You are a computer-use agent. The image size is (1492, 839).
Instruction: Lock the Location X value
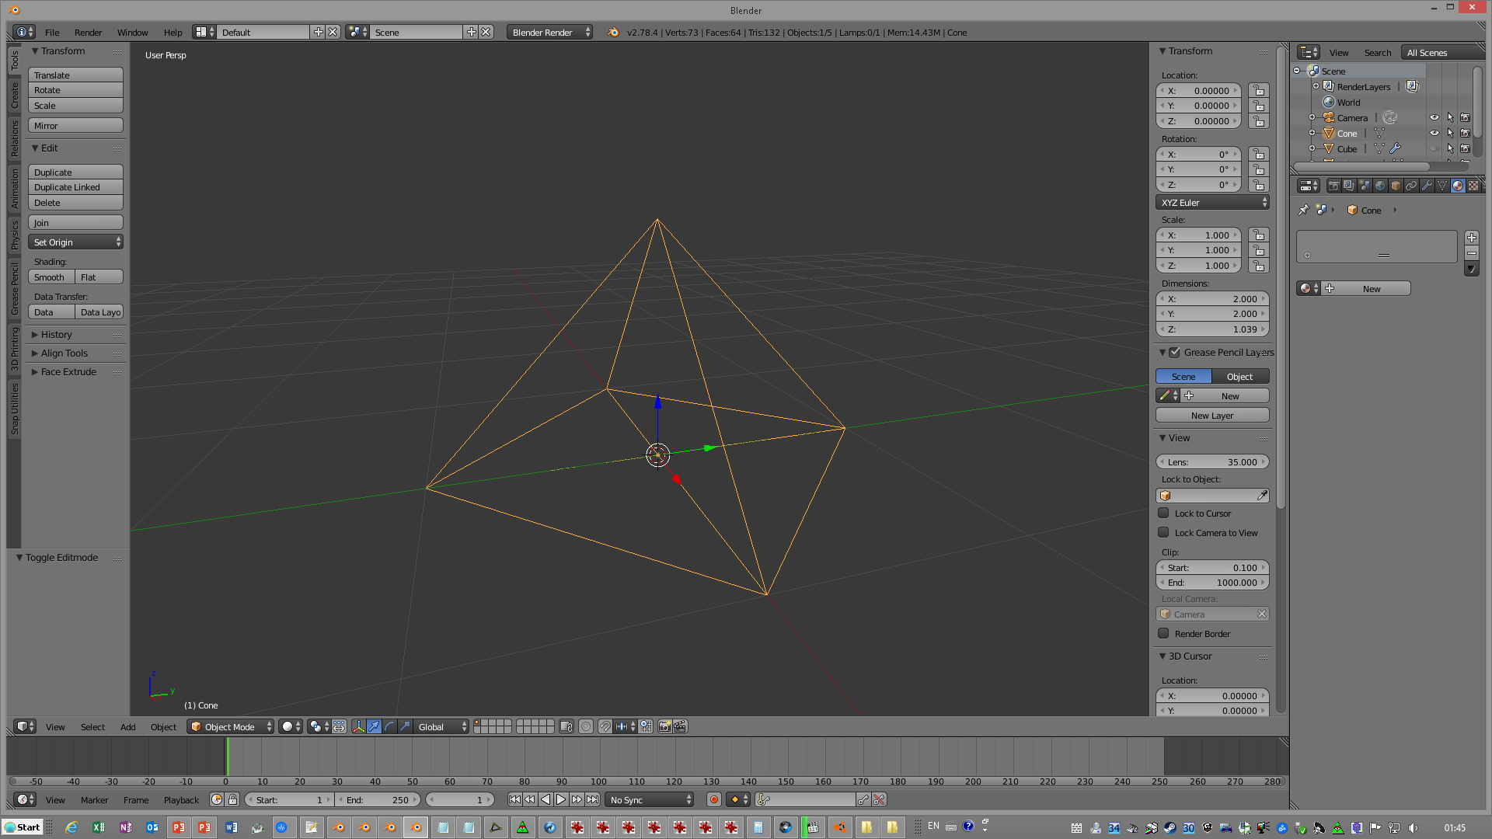(x=1259, y=90)
